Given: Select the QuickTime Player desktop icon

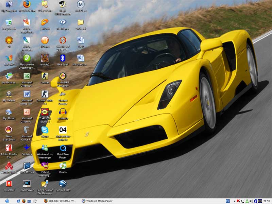Looking at the screenshot, I should [63, 152].
